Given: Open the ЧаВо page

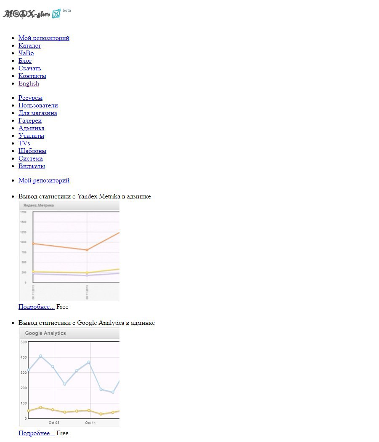Looking at the screenshot, I should 26,53.
